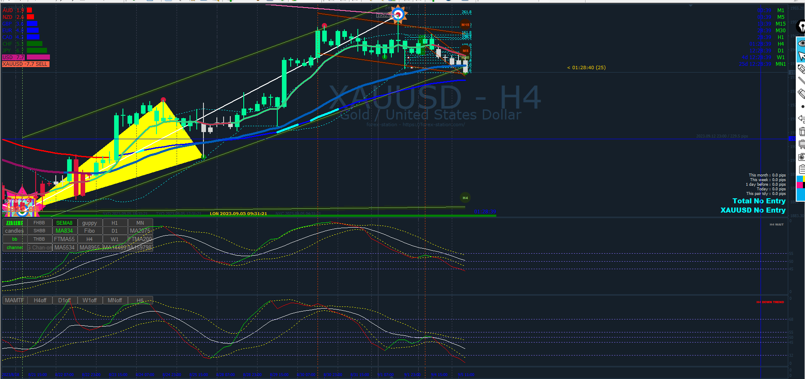Switch to H4 timeframe in button grid
The width and height of the screenshot is (805, 379).
(90, 239)
